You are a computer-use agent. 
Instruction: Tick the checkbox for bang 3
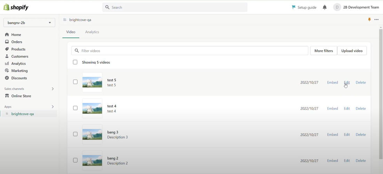[75, 134]
